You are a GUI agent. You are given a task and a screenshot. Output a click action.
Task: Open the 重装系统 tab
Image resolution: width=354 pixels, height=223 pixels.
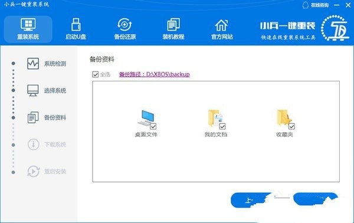(28, 29)
